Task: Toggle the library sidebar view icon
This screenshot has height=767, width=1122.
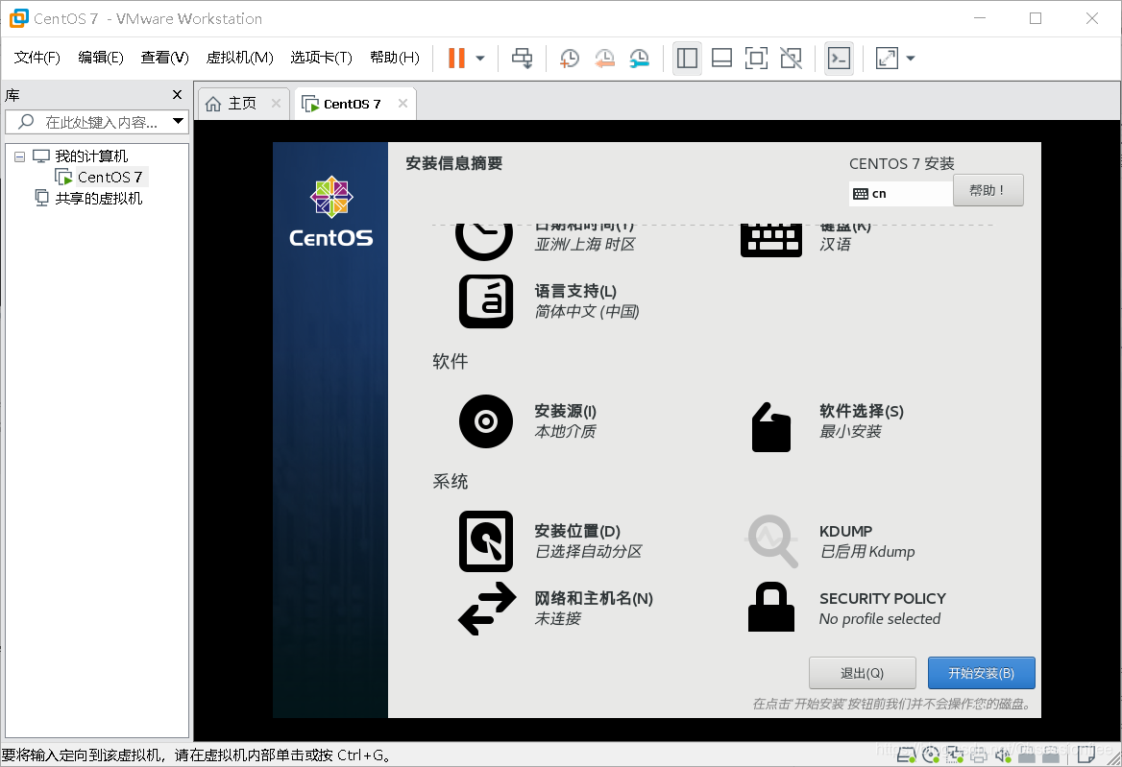Action: [687, 58]
